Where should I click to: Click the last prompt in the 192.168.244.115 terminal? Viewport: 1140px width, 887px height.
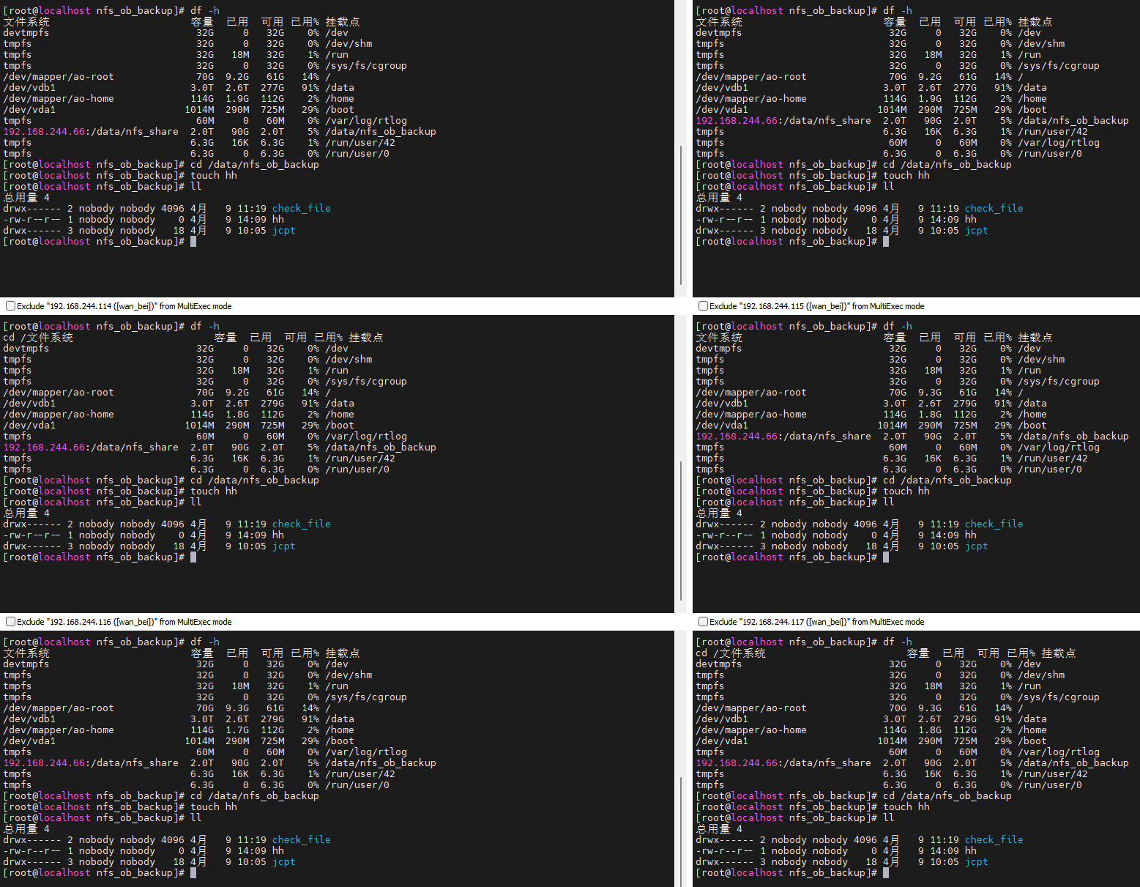click(886, 557)
